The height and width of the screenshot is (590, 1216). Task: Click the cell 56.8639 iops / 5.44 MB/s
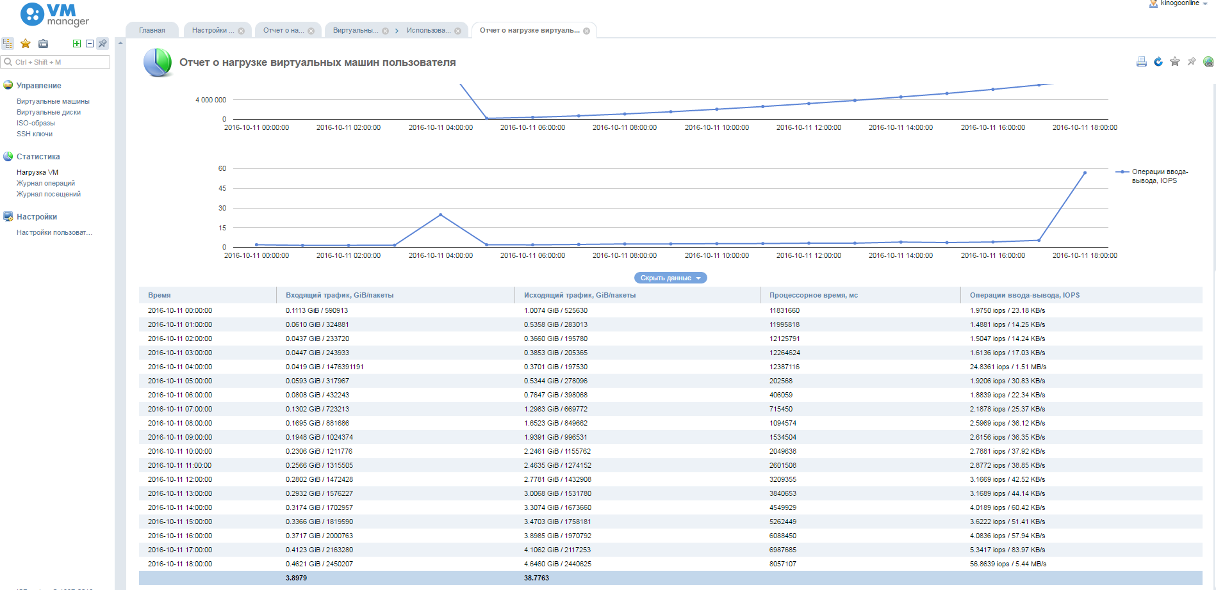coord(1008,564)
